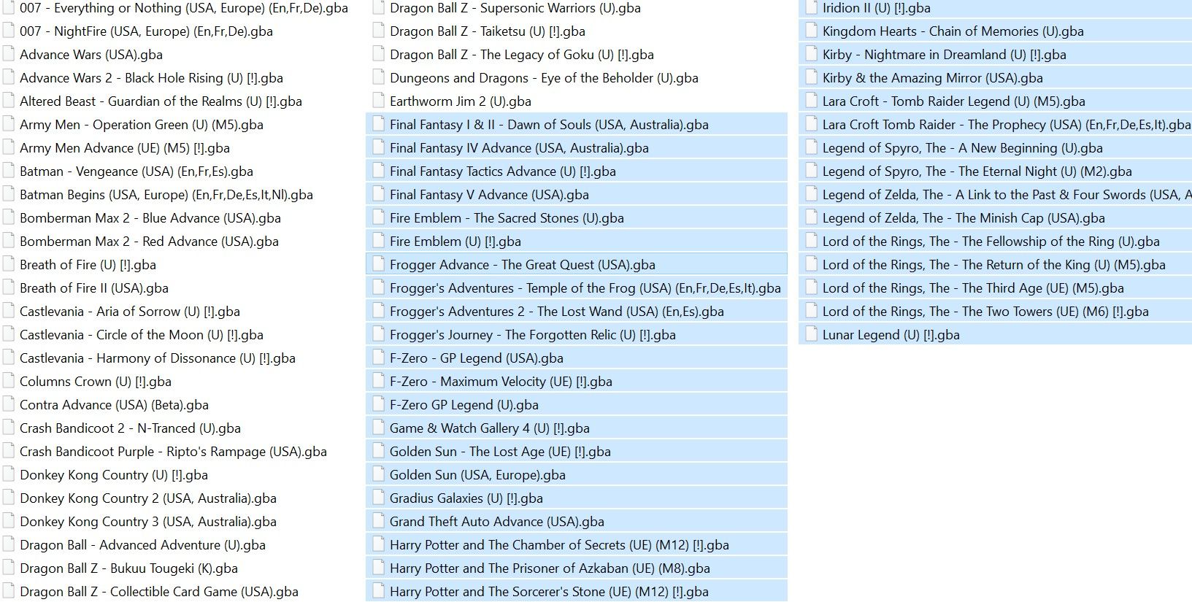The width and height of the screenshot is (1192, 602).
Task: Select Bomberman Max 2 - Red Advance file
Action: tap(149, 242)
